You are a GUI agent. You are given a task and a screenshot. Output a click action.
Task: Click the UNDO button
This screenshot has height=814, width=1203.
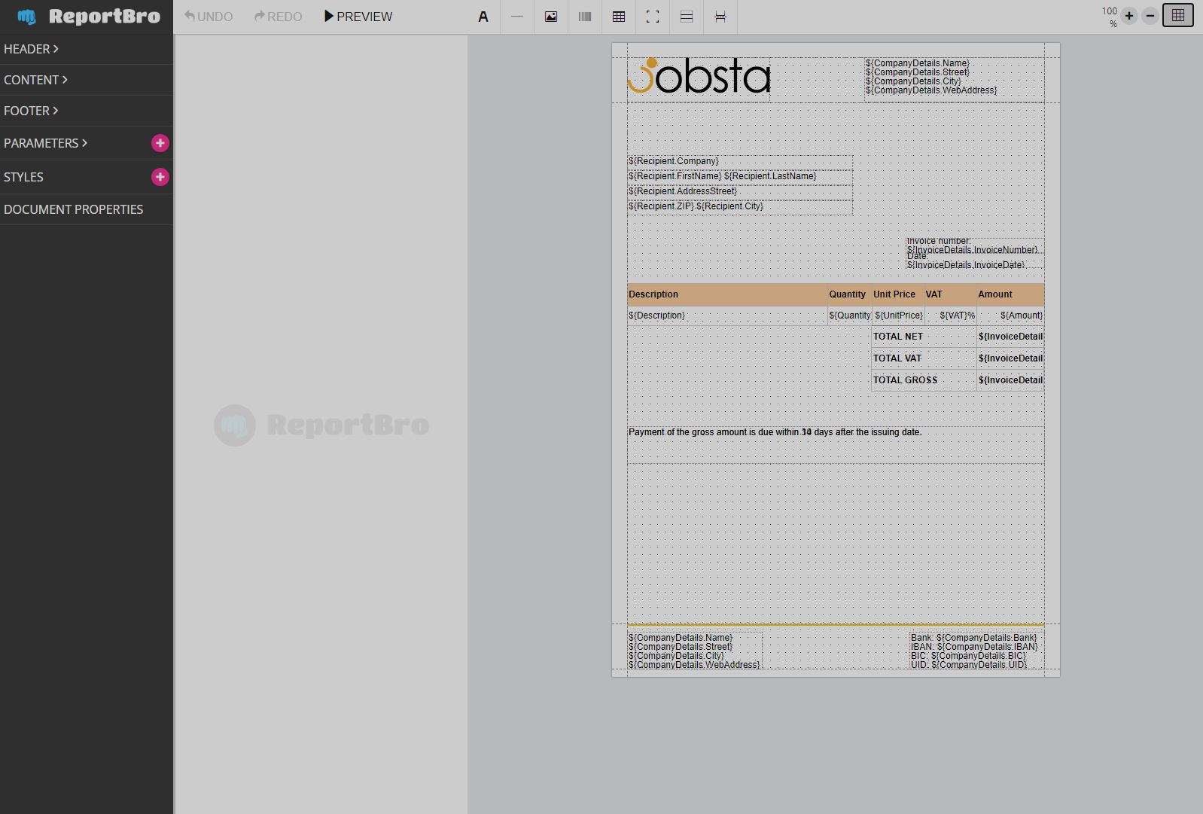(209, 17)
